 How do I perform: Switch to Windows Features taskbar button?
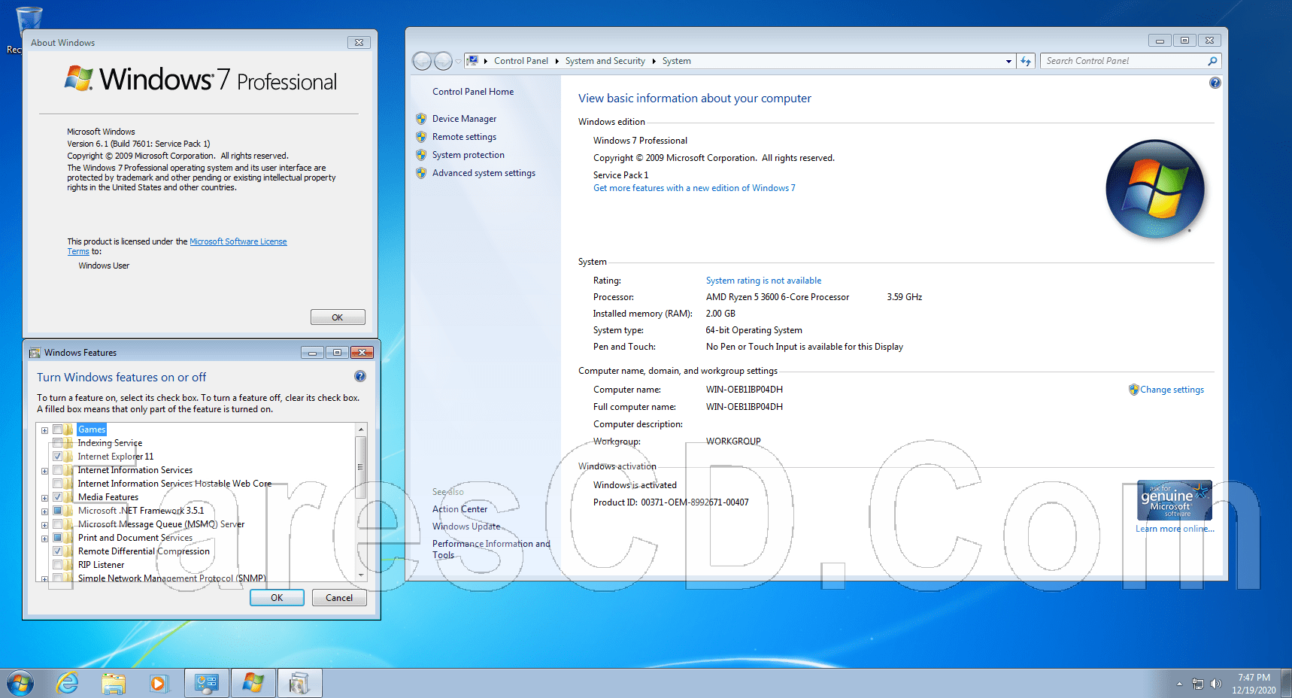pos(300,683)
